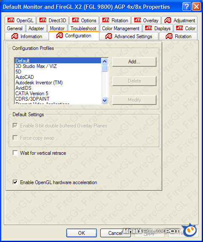Select the ATI icon on Options tab

(x=75, y=20)
